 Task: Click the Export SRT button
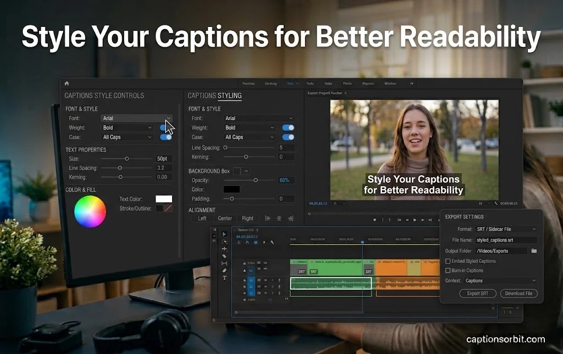pos(478,294)
